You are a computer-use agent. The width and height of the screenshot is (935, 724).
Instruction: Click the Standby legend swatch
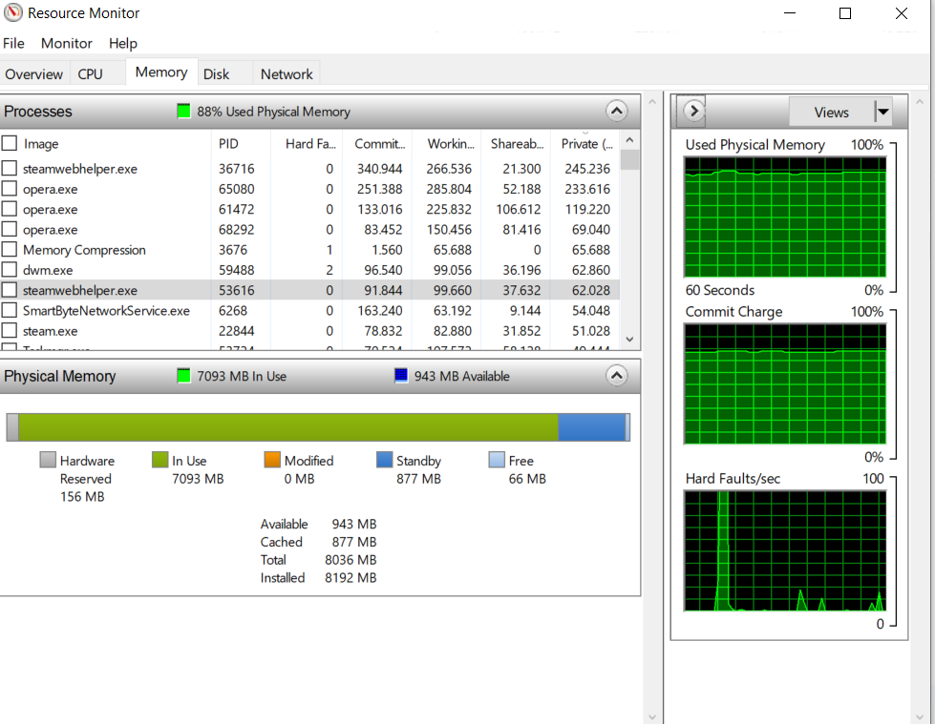(385, 460)
